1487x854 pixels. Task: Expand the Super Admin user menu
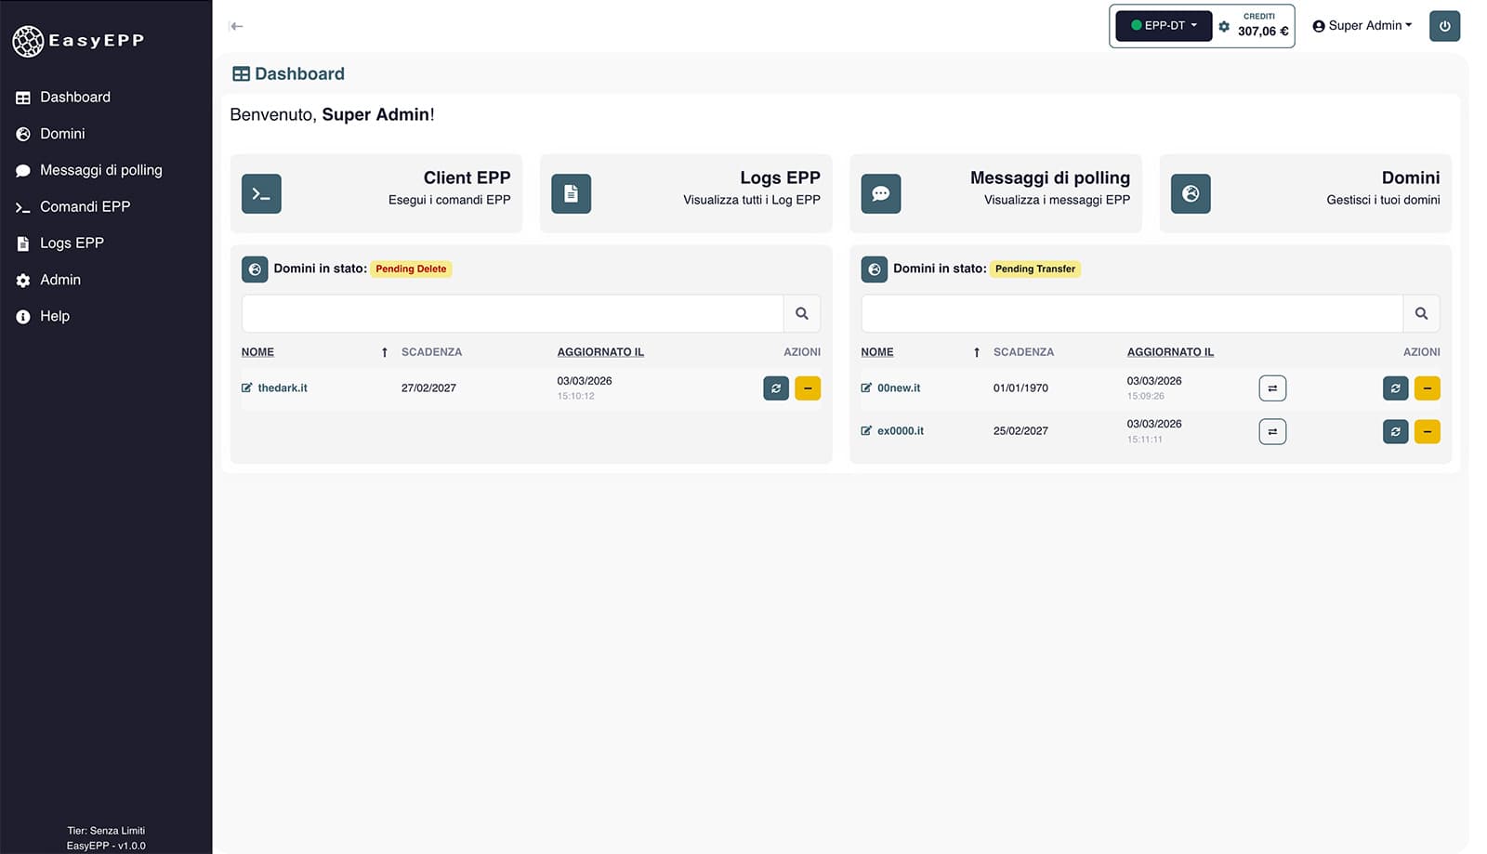coord(1362,26)
